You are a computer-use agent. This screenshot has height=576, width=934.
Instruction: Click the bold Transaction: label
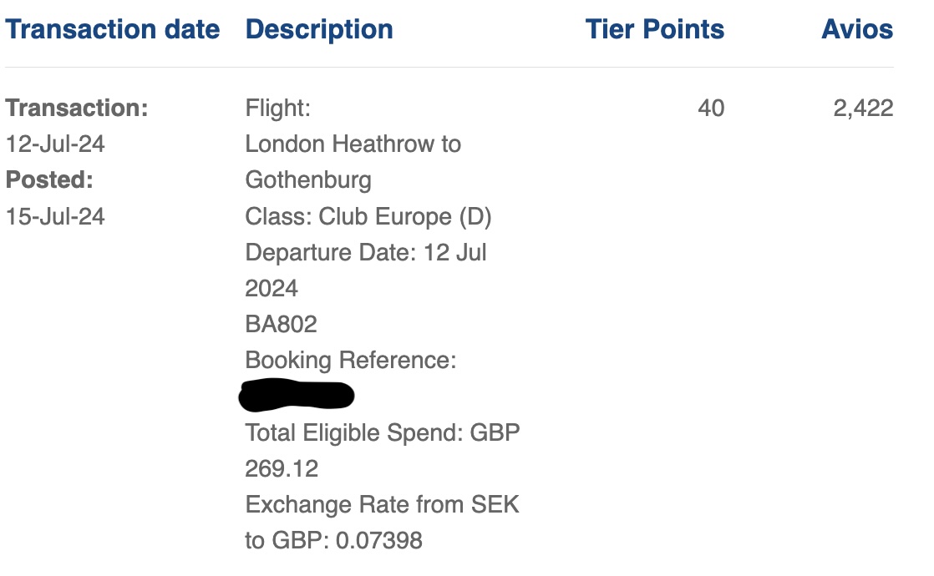77,109
